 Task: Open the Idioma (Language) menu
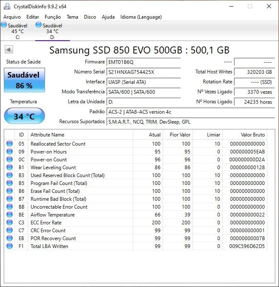(x=141, y=17)
